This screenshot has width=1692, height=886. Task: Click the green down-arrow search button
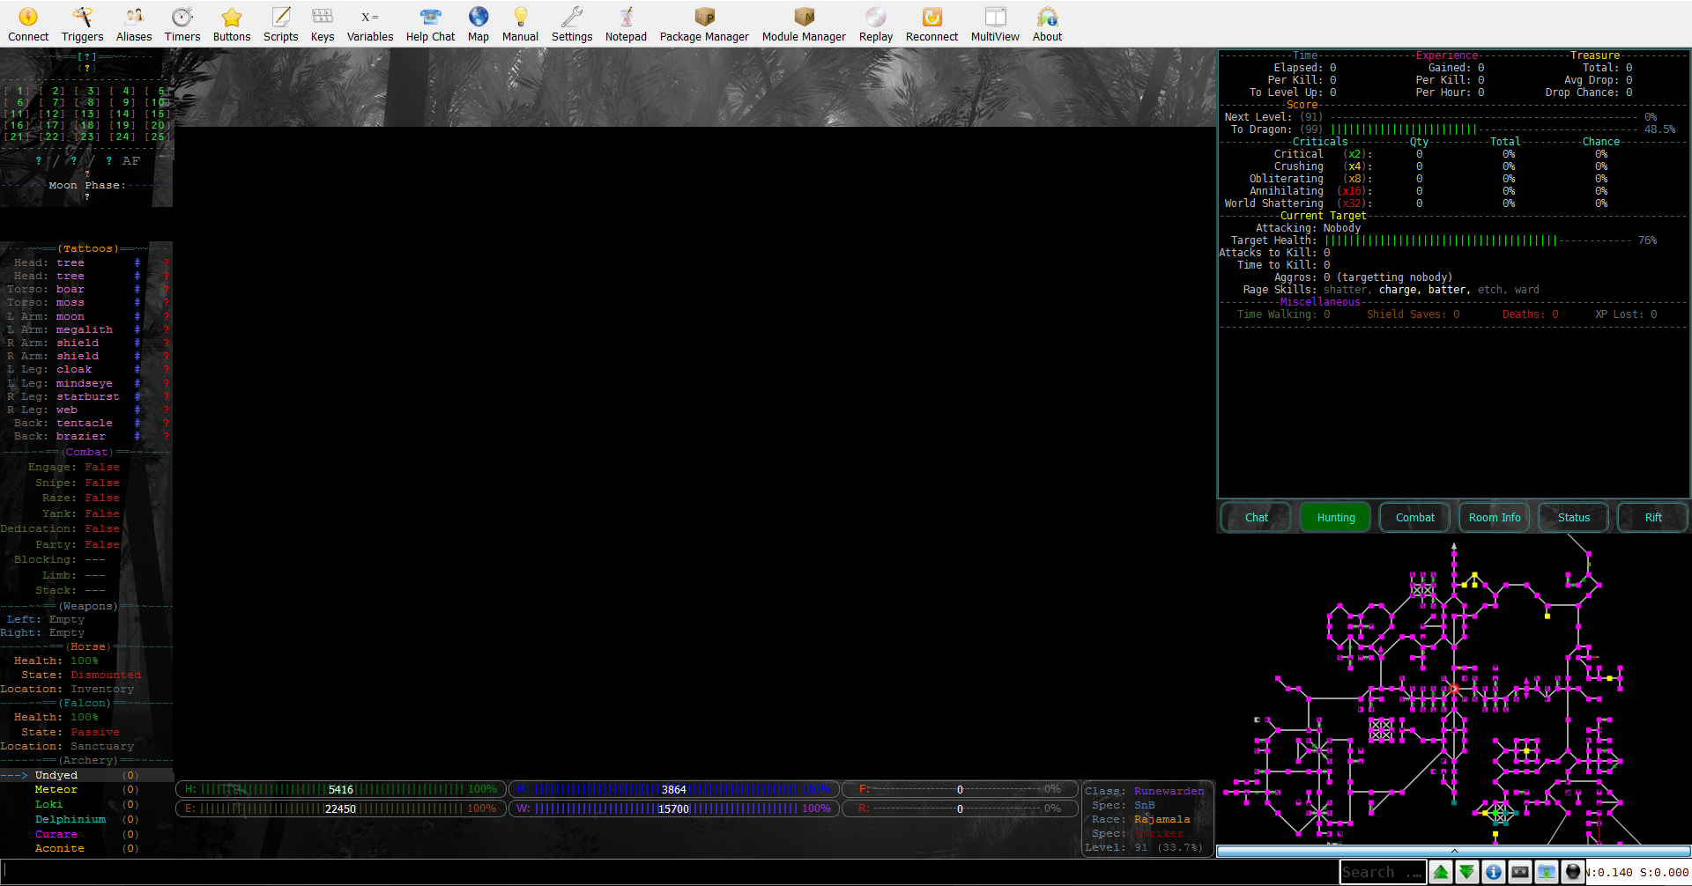[x=1467, y=872]
